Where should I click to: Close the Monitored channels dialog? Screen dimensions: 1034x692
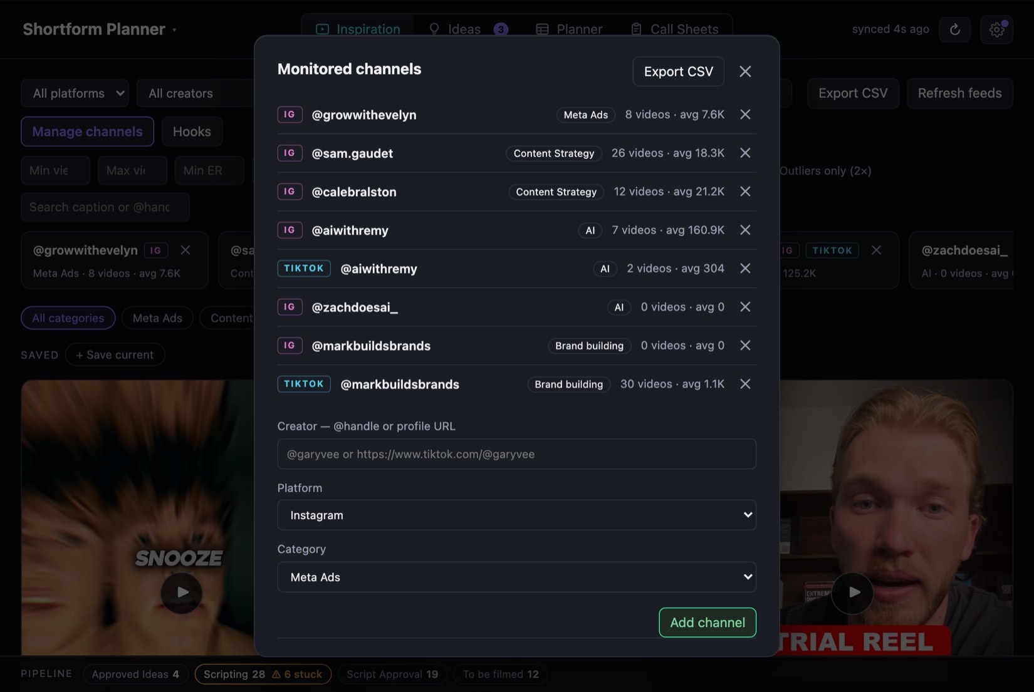[745, 71]
